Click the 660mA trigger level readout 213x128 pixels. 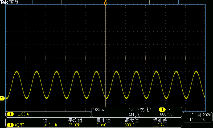166,114
